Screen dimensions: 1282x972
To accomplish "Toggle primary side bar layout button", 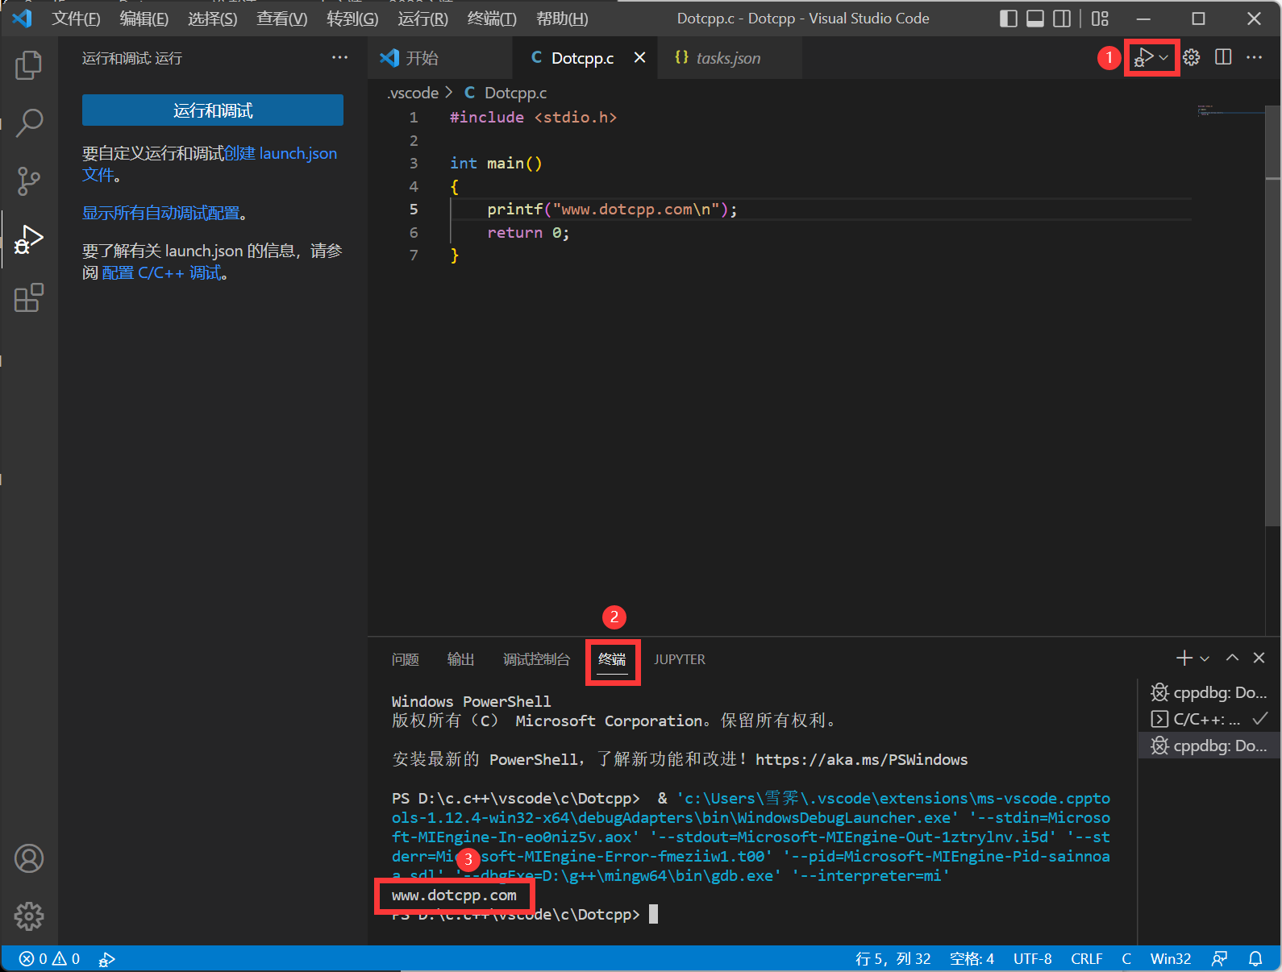I will point(1008,19).
